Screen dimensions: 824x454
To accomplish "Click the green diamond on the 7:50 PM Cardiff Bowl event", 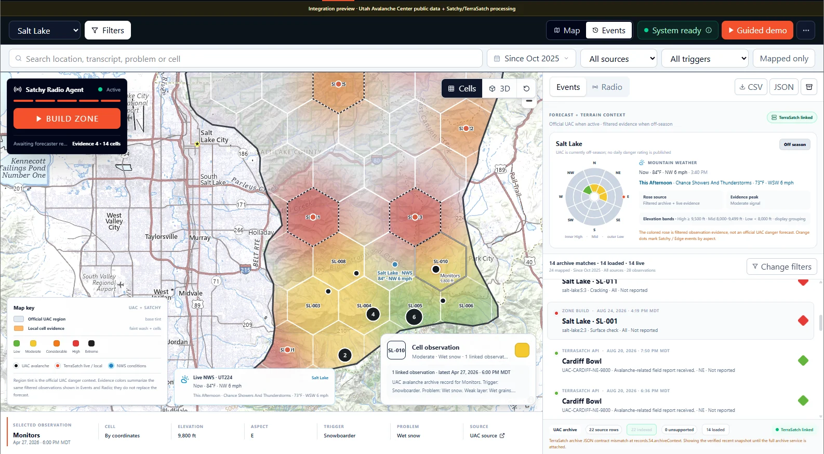I will tap(803, 360).
